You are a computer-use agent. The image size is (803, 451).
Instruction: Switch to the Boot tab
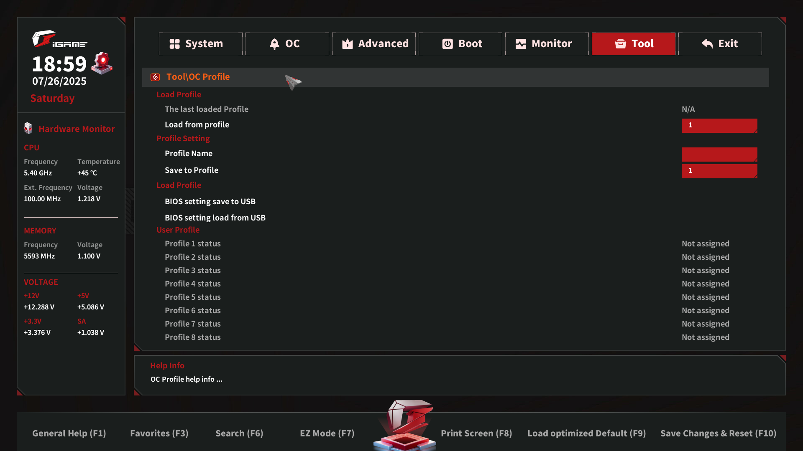pos(460,44)
